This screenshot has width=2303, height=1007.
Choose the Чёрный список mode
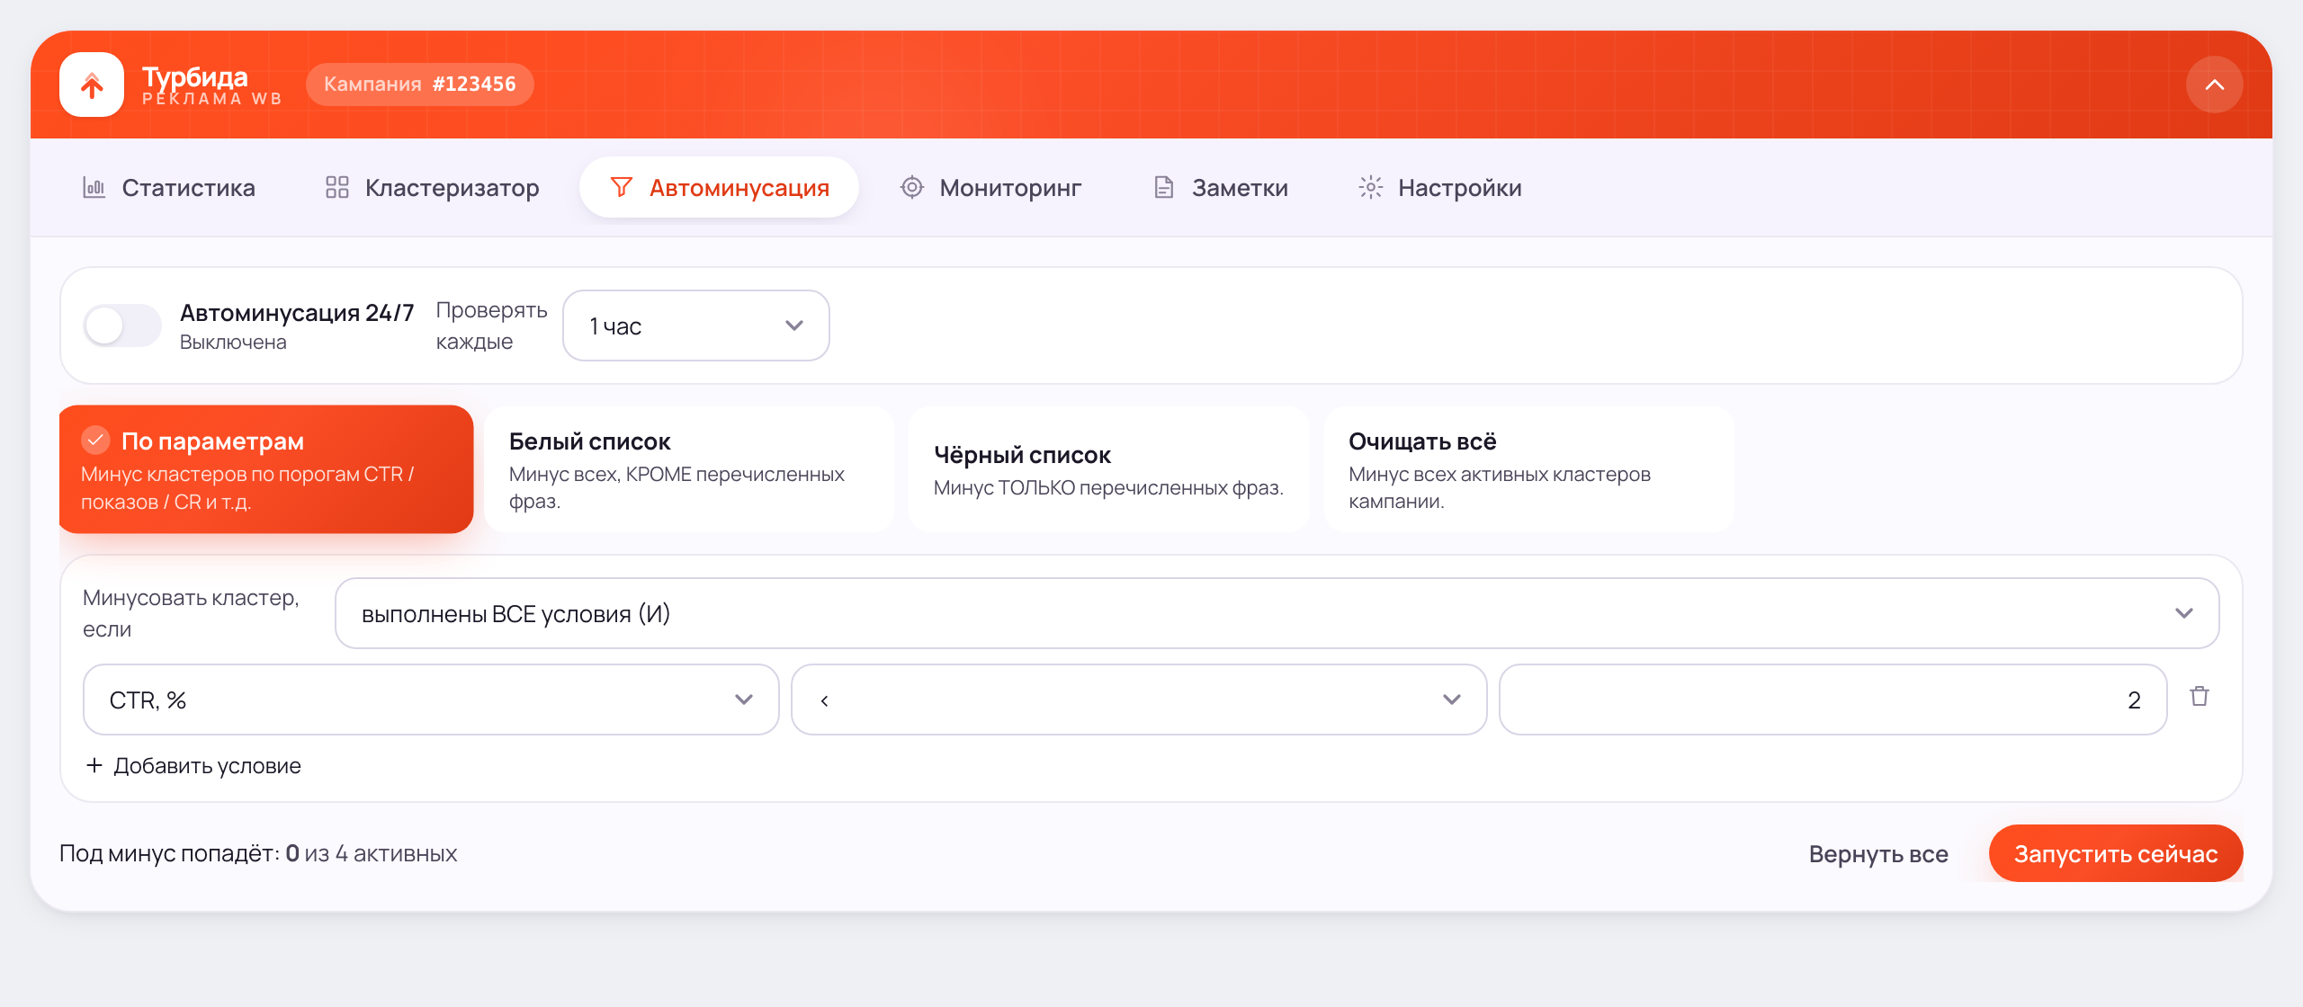click(x=1108, y=469)
